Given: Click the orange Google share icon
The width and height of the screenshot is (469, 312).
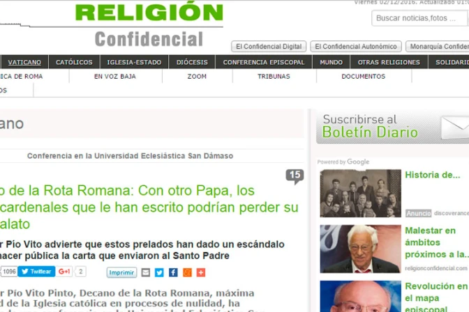Looking at the screenshot, I should pos(187,272).
